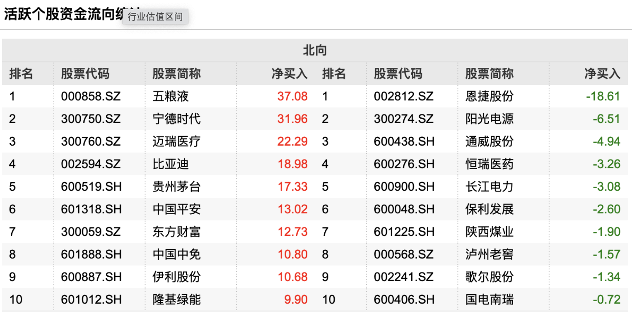
Task: Click stock name 中国中免
Action: pyautogui.click(x=176, y=254)
